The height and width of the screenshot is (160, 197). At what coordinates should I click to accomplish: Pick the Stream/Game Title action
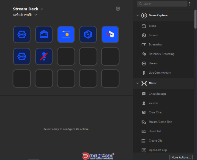click(x=164, y=122)
